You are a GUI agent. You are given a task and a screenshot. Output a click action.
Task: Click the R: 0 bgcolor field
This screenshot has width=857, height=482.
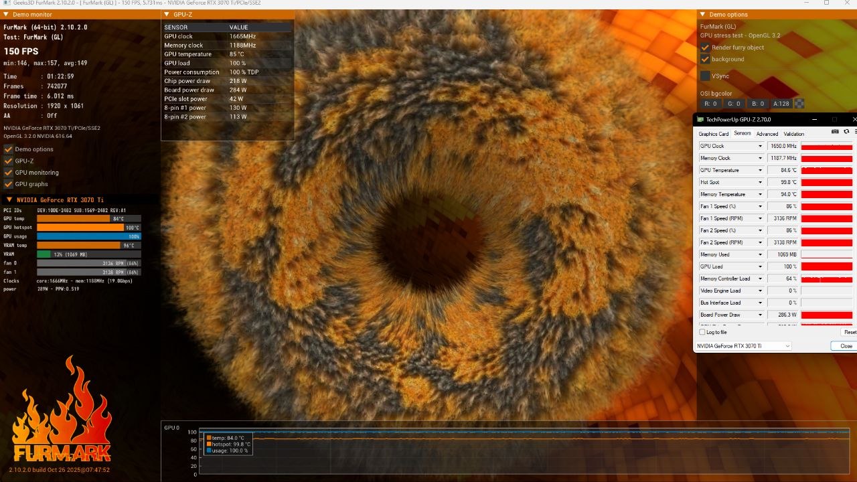pyautogui.click(x=711, y=104)
